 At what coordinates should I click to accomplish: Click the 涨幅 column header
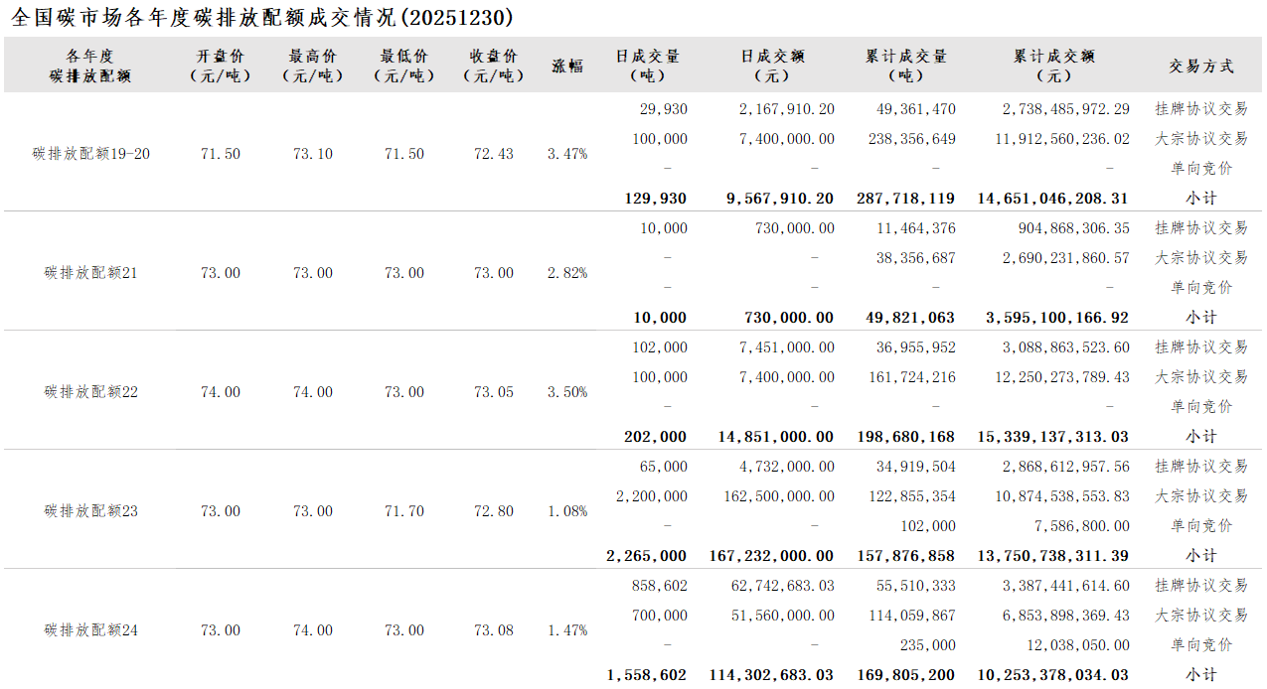(567, 66)
